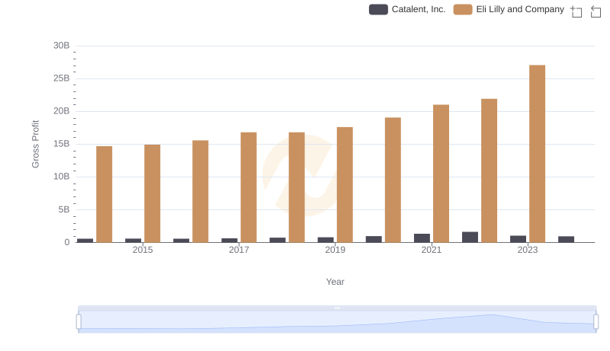610x351 pixels.
Task: Click the Gross Profit axis title
Action: pyautogui.click(x=35, y=144)
